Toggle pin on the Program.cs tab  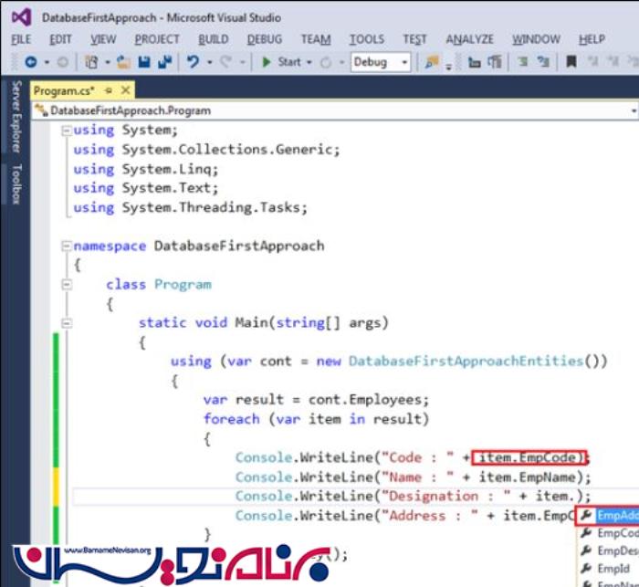tap(108, 90)
